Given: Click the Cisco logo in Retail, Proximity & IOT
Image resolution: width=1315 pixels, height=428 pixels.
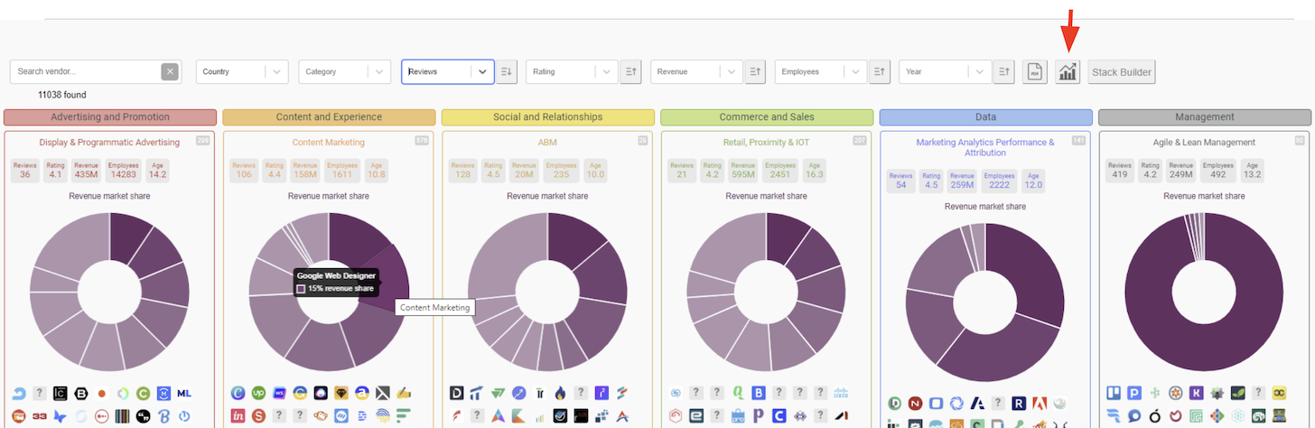Looking at the screenshot, I should [x=842, y=394].
